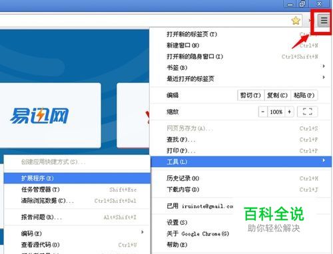333x254 pixels.
Task: Choose 报告问题 (R)... in submenu
Action: point(77,217)
